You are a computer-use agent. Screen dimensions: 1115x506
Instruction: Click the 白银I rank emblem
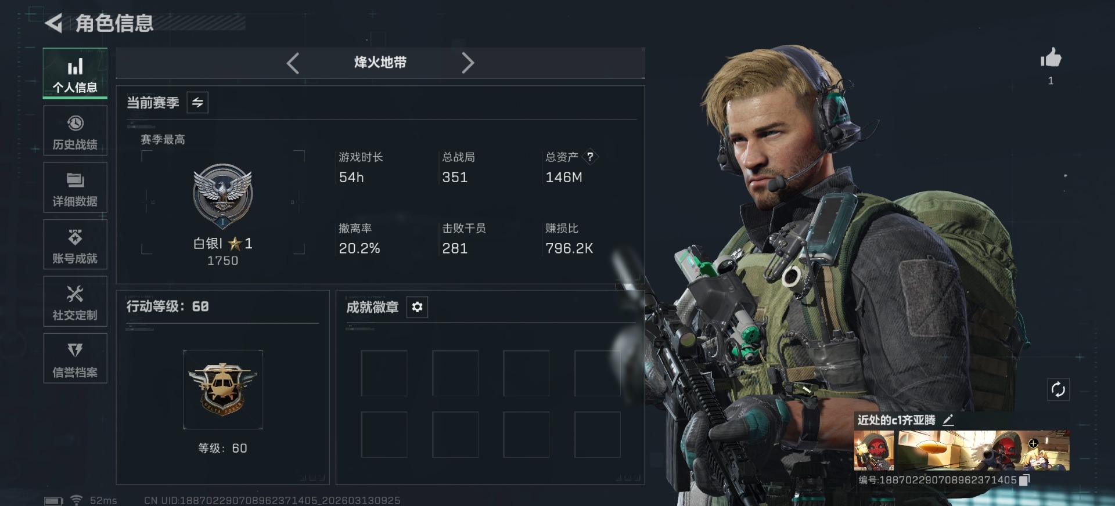pyautogui.click(x=222, y=196)
